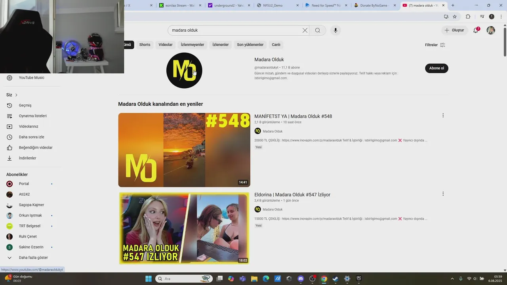Open Oynatma listeleri playlists
The image size is (507, 285).
tap(32, 116)
